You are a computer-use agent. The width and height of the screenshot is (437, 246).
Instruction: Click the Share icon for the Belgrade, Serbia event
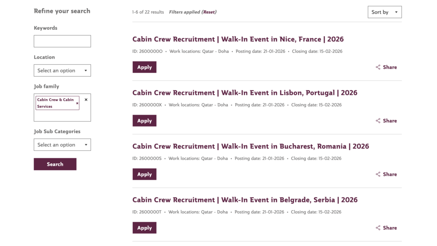pyautogui.click(x=378, y=228)
